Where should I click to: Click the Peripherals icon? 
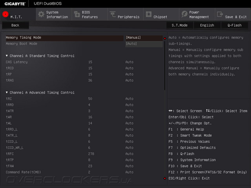[x=113, y=14]
